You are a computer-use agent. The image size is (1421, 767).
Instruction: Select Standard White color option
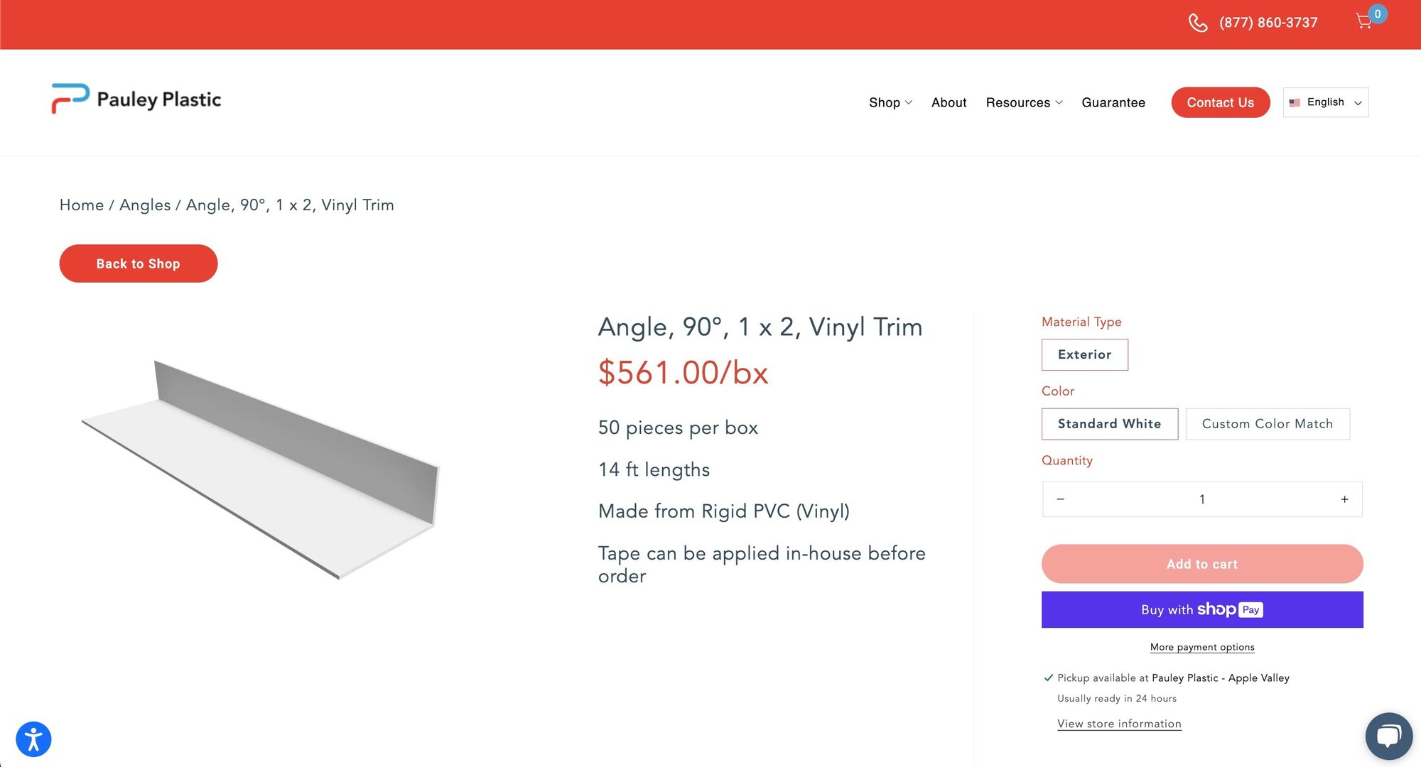pos(1109,424)
